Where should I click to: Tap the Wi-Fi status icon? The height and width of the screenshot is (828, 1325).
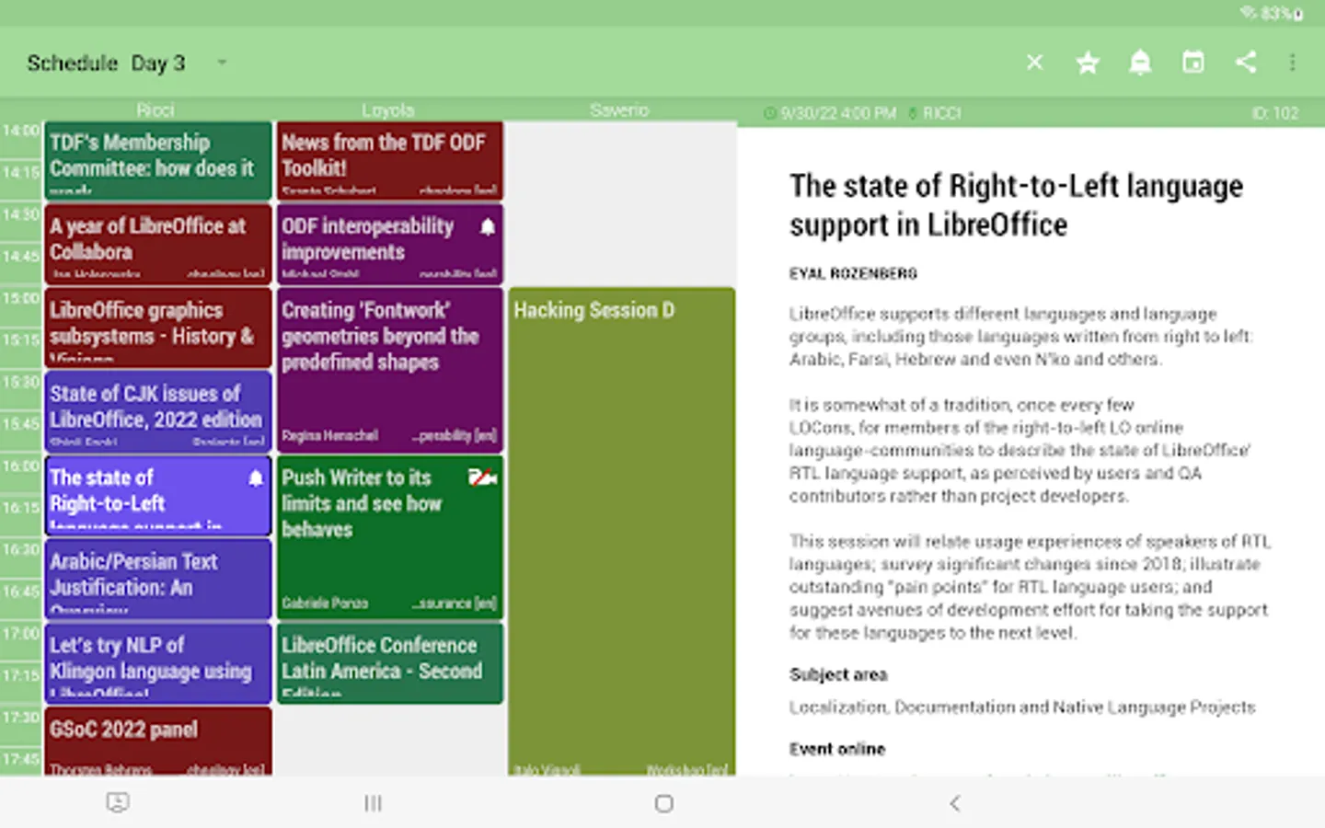1248,13
